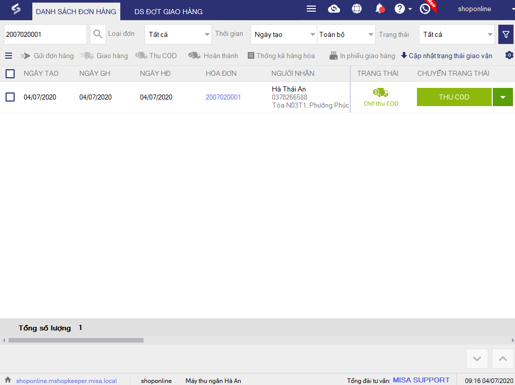Switch to DANH SÁCH ĐƠN HÀNG tab
Screen dimensions: 515x385
[76, 12]
